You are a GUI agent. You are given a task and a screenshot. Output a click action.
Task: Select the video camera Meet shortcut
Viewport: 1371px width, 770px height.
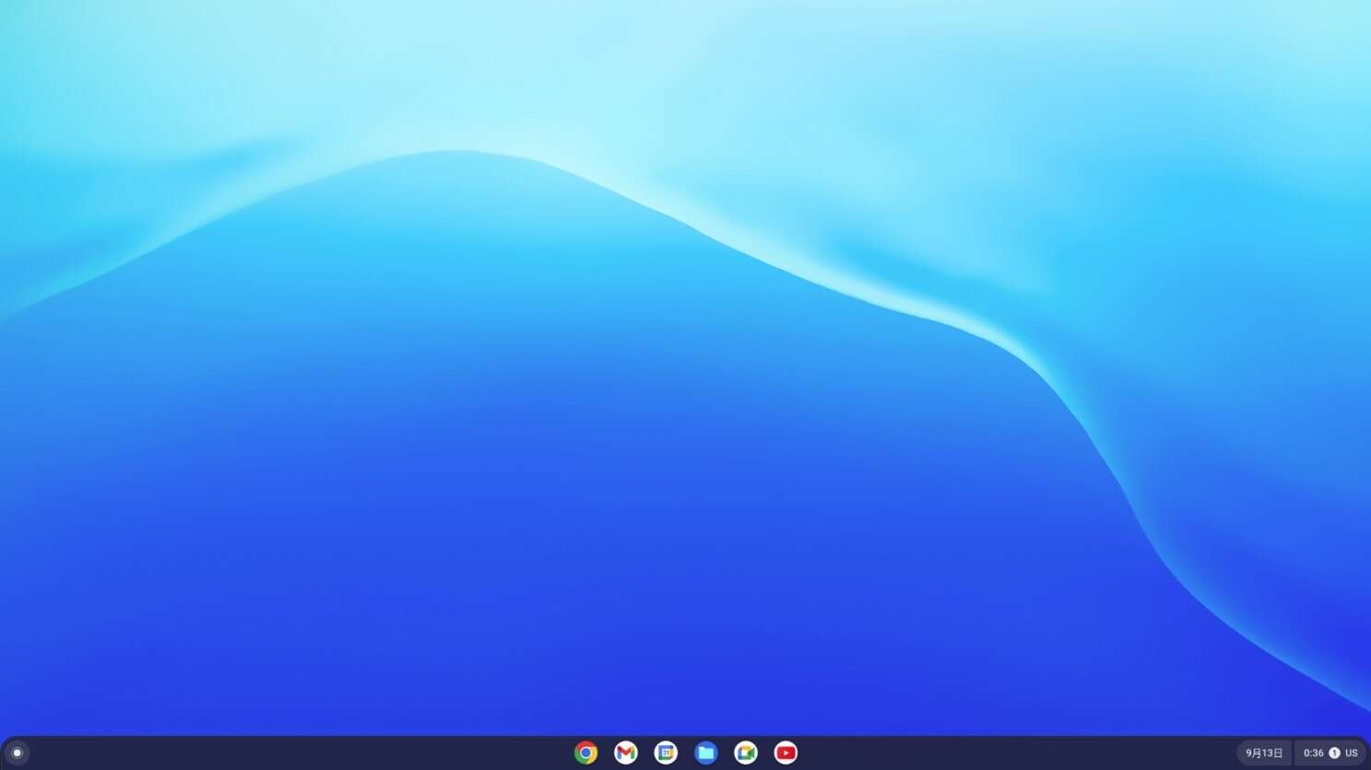746,752
